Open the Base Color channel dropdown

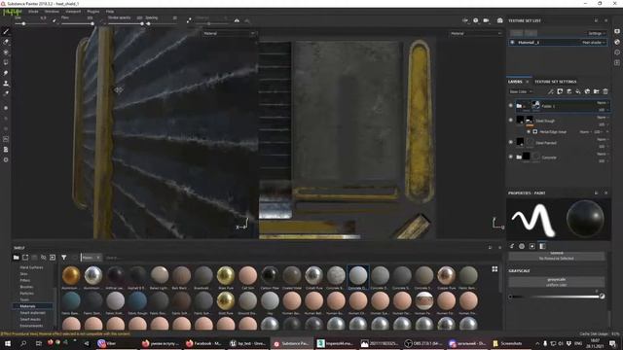(521, 91)
